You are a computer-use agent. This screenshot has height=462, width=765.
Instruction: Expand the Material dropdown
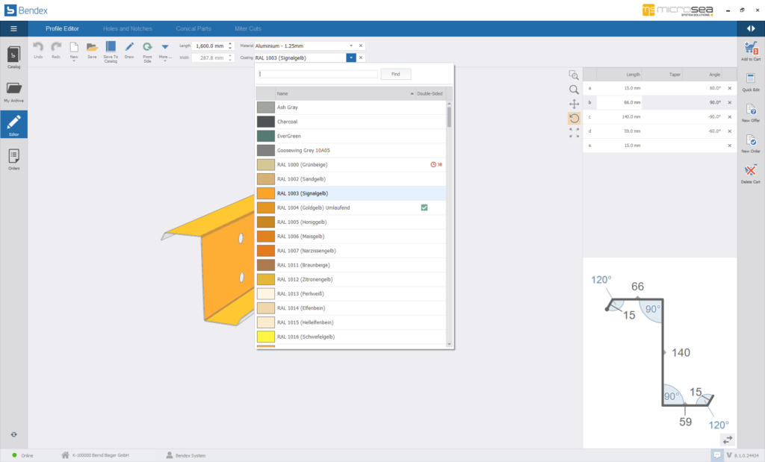pos(350,46)
